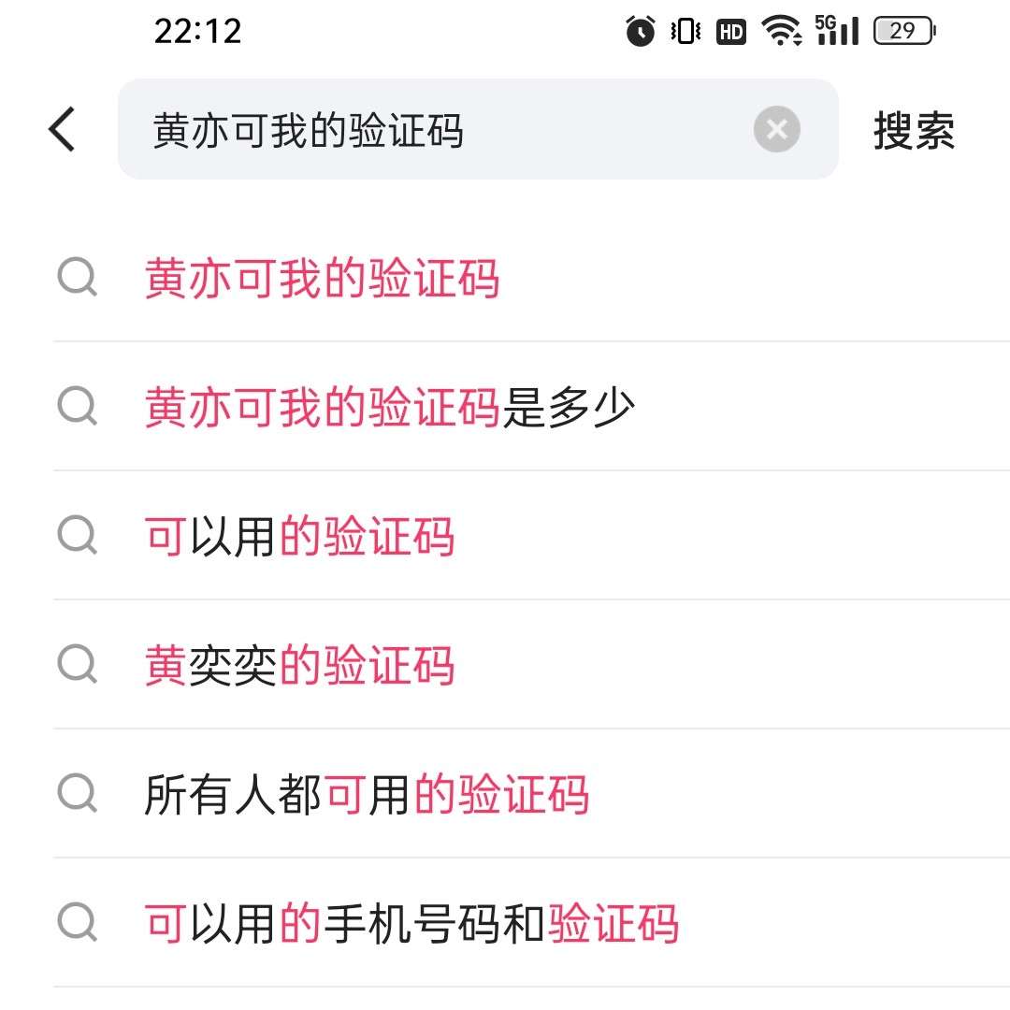The width and height of the screenshot is (1010, 1010).
Task: Select suggestion 黄亦可我的验证码
Action: click(x=322, y=279)
